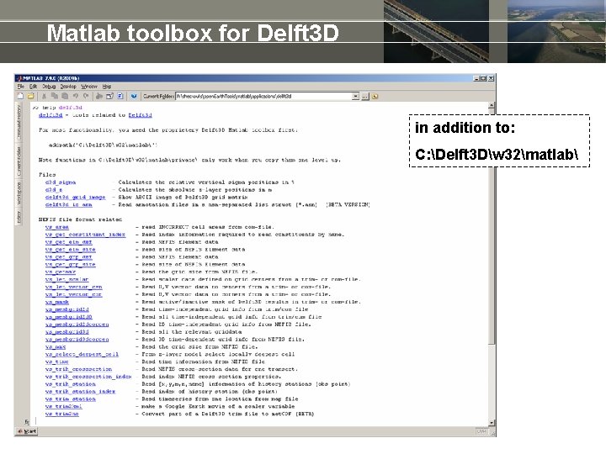This screenshot has height=454, width=606.
Task: Open the Desktop menu
Action: (x=68, y=87)
